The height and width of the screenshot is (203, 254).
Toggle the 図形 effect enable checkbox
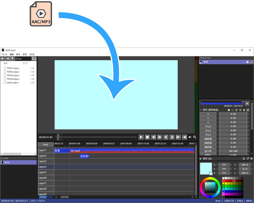coord(248,110)
